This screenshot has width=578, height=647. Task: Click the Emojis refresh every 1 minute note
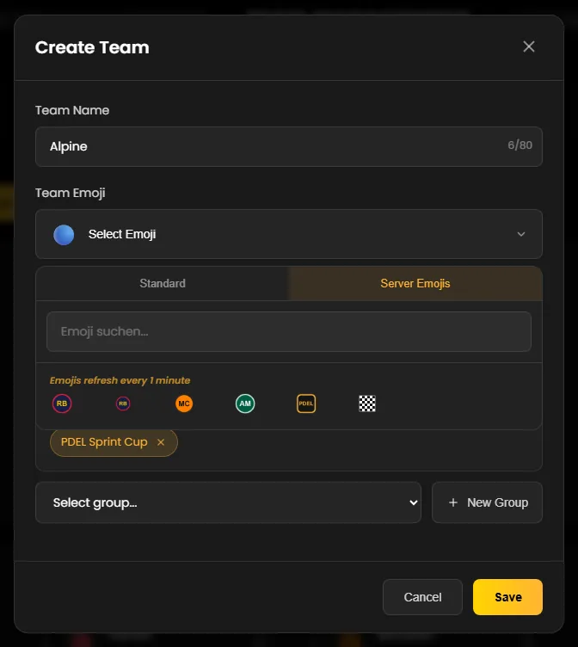click(x=120, y=380)
